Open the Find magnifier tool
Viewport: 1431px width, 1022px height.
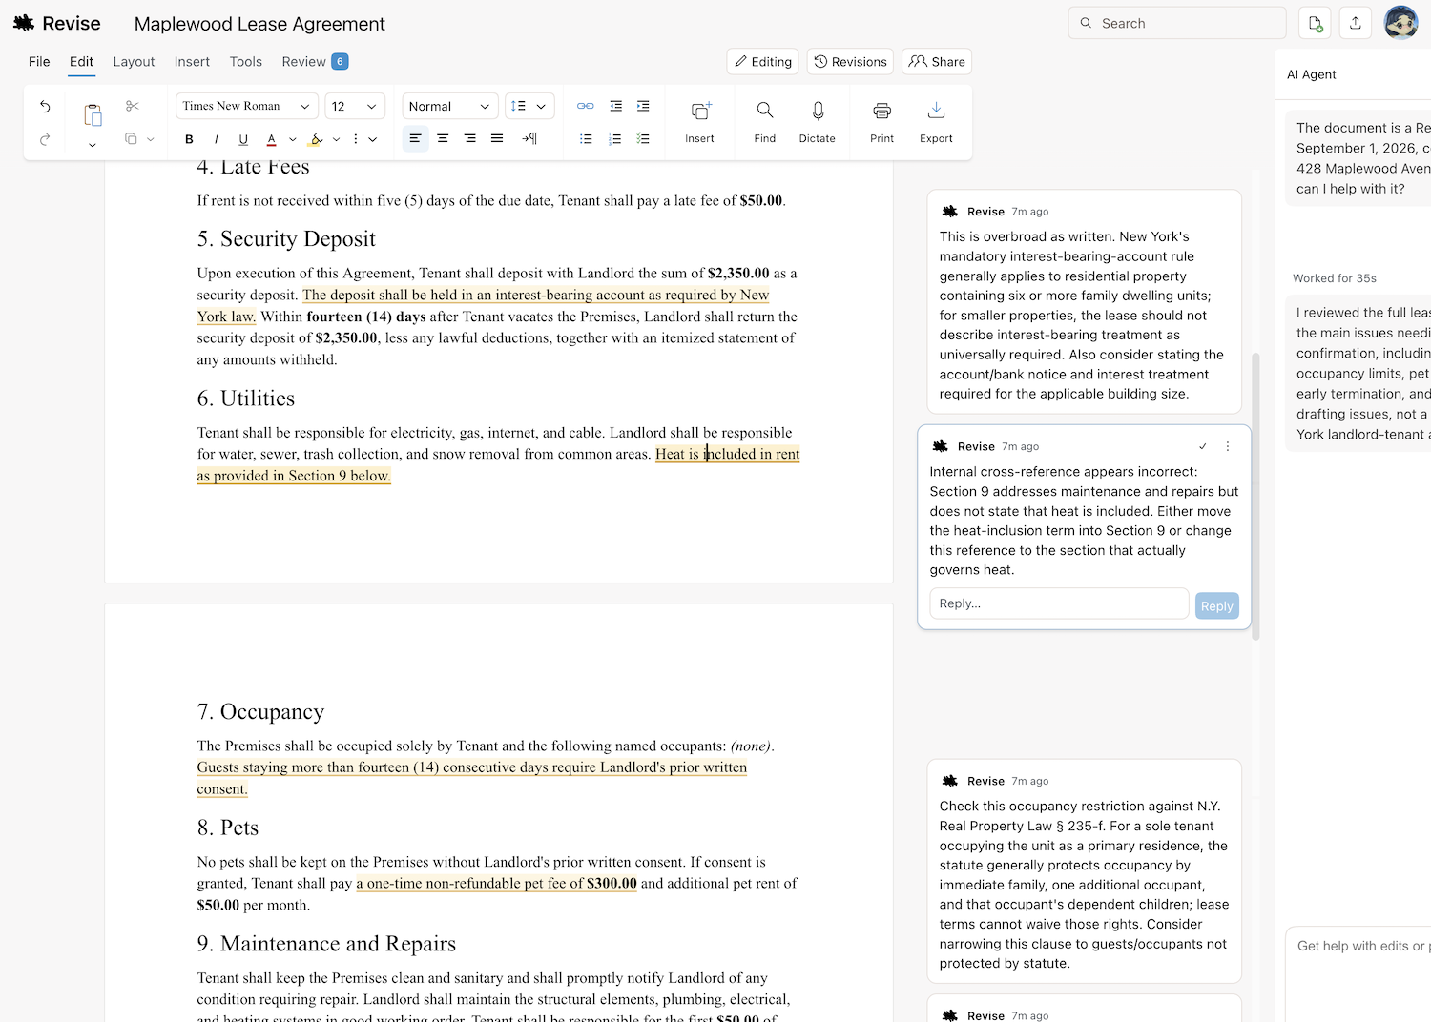click(x=765, y=122)
